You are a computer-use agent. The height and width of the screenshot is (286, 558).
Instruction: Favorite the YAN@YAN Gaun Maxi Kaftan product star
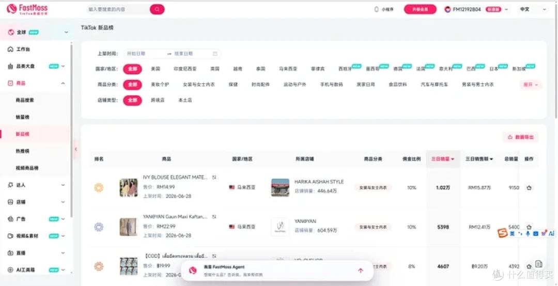coord(529,227)
